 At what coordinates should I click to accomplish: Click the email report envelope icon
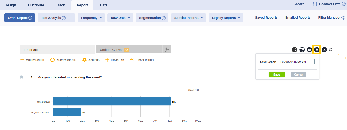click(309, 50)
